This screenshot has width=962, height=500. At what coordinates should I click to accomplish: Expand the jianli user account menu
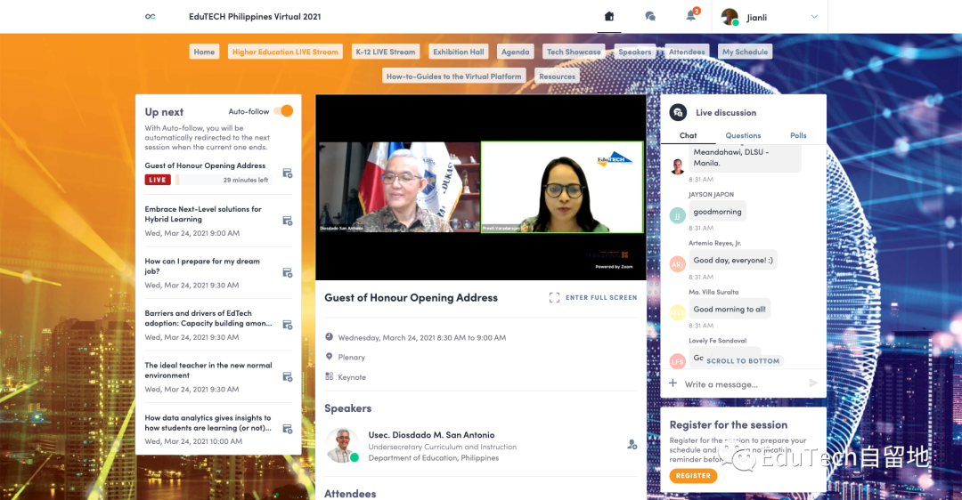[813, 16]
